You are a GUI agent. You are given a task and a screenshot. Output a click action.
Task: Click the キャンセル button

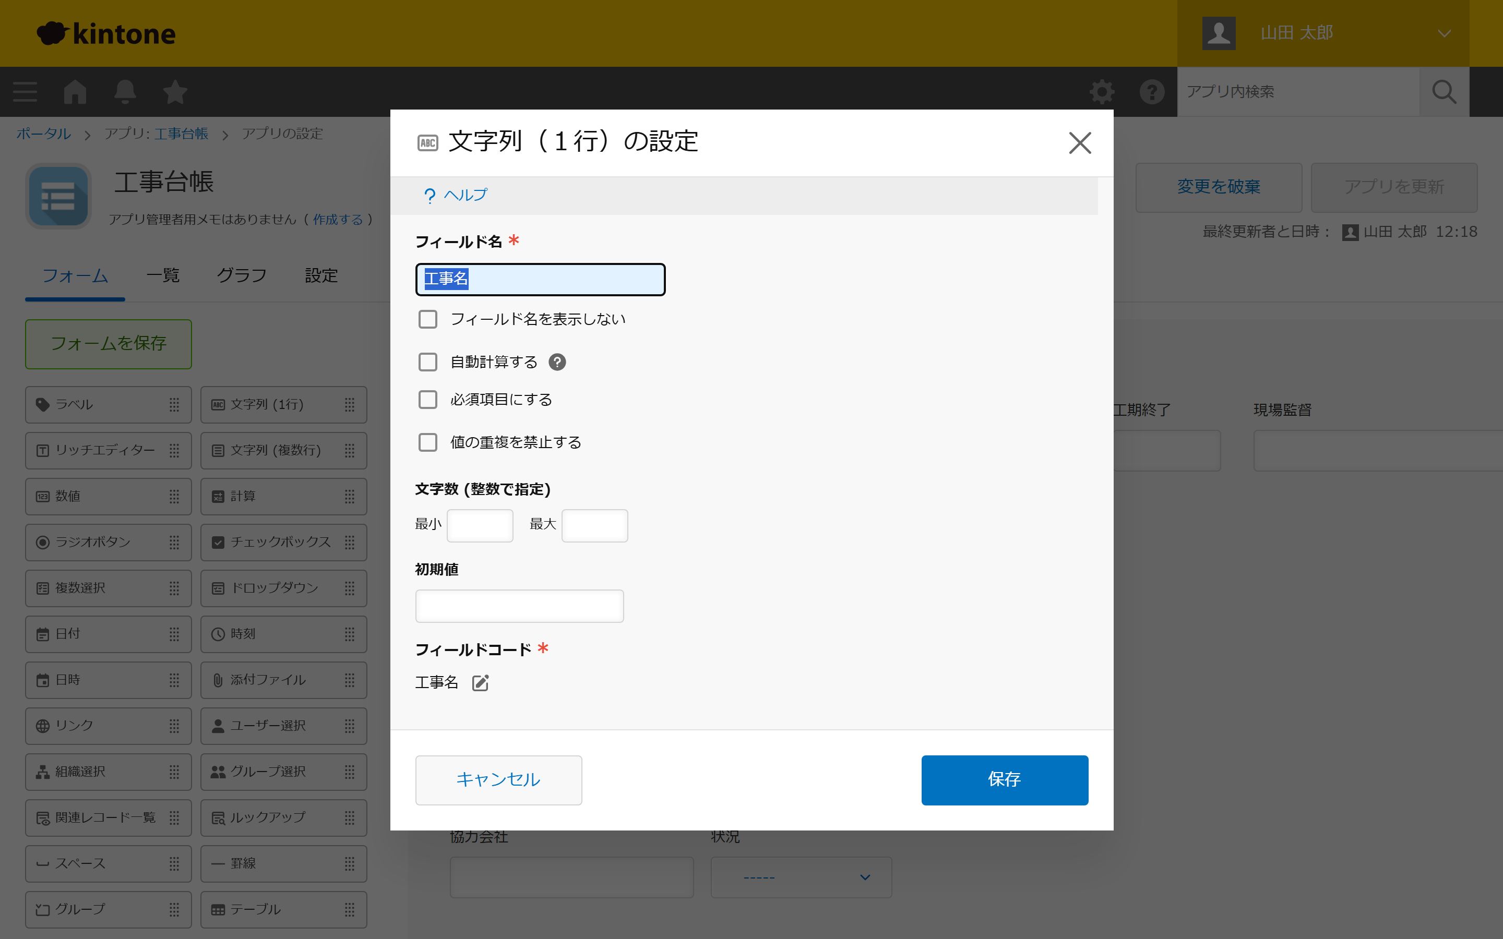pyautogui.click(x=499, y=780)
